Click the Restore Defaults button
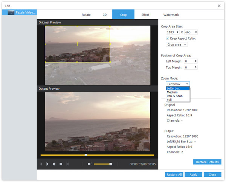226x182 pixels. coord(207,162)
